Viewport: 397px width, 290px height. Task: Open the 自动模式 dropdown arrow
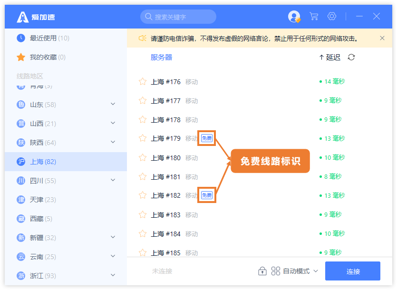pos(316,271)
